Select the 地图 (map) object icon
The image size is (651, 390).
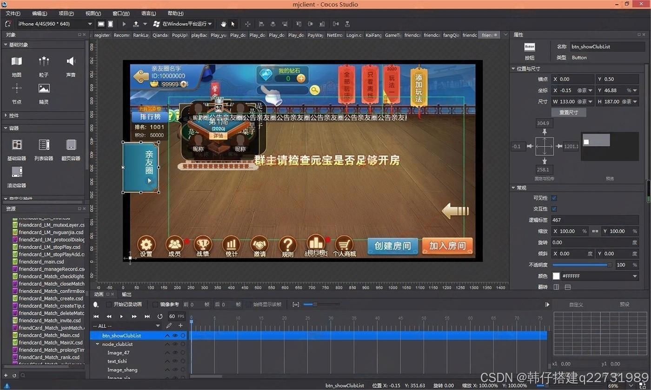(17, 61)
